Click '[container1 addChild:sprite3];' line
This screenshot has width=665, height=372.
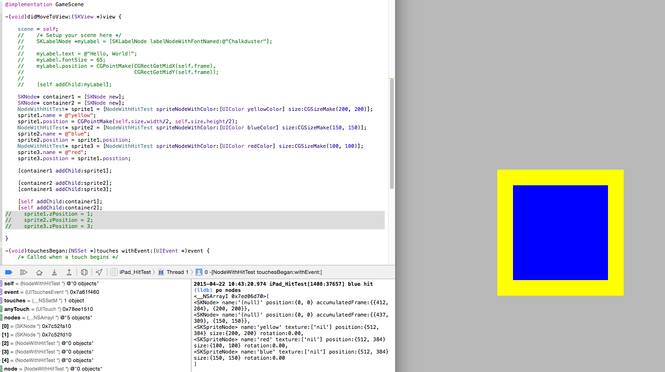(x=65, y=189)
